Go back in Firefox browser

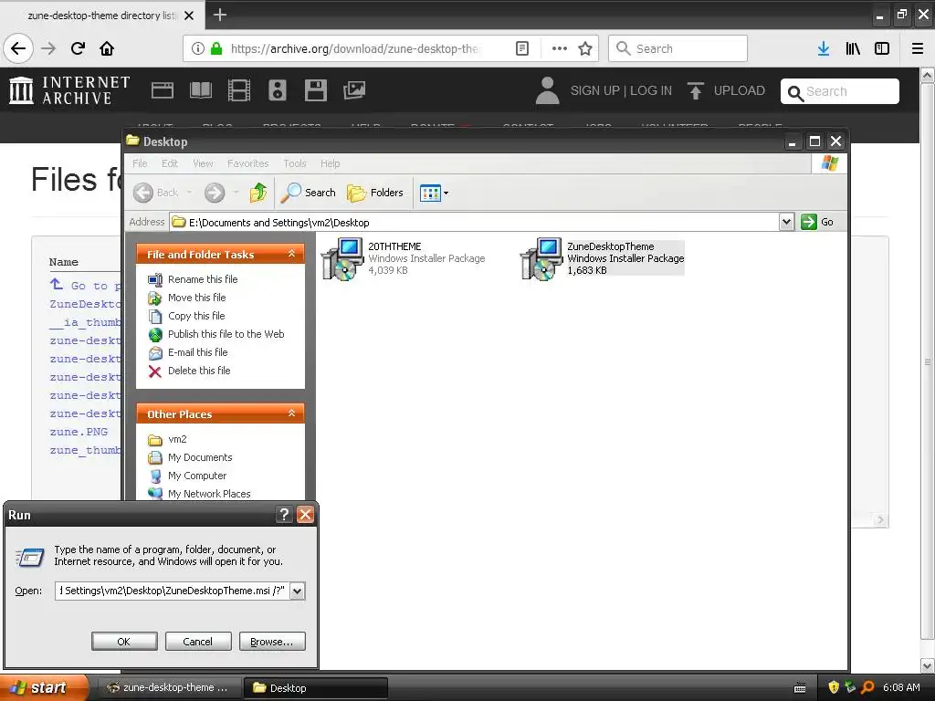(18, 48)
